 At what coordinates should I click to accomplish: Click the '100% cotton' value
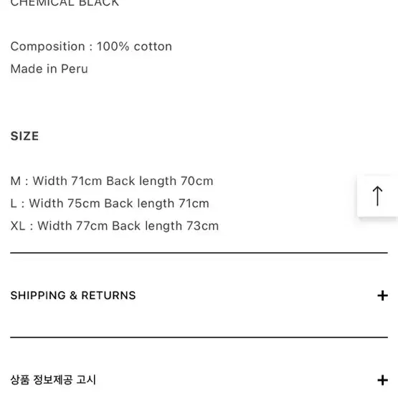click(x=135, y=47)
